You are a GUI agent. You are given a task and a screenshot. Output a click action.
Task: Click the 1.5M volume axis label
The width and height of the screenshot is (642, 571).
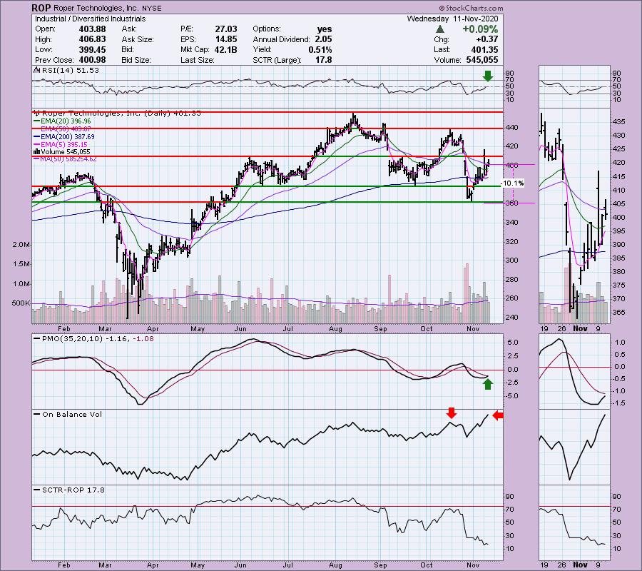[21, 264]
